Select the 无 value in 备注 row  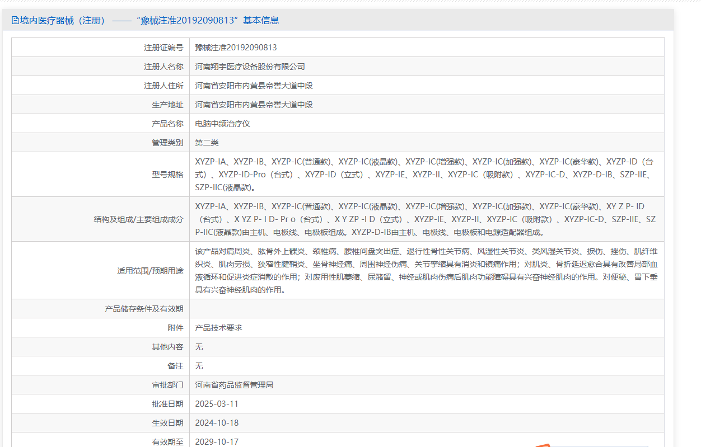coord(199,366)
